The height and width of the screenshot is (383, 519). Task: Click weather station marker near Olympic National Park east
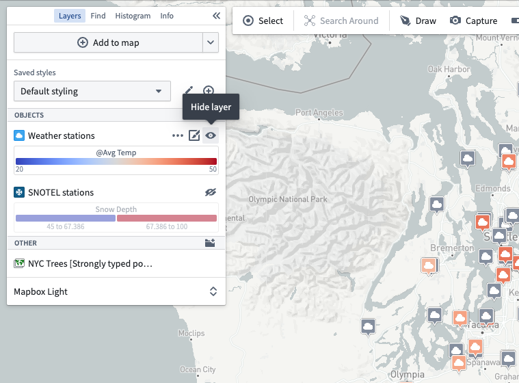click(x=436, y=205)
